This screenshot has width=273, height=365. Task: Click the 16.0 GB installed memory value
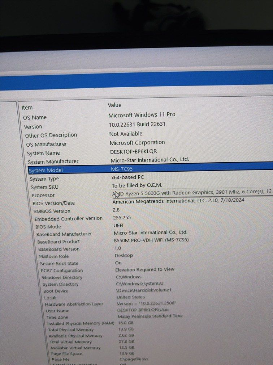126,323
